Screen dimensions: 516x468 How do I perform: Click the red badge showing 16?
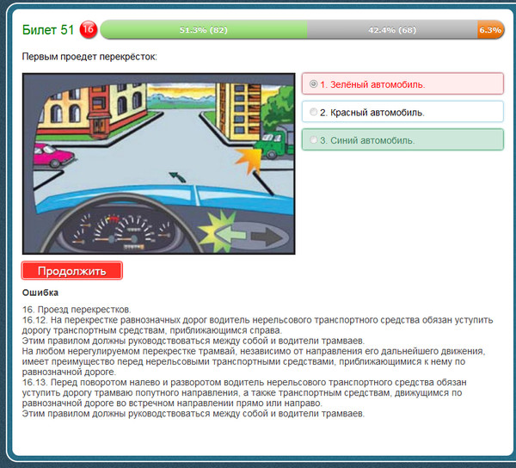[88, 30]
